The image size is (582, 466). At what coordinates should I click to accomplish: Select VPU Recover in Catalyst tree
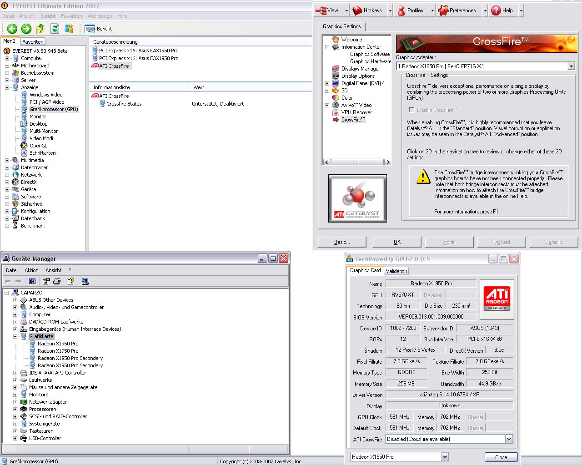356,112
